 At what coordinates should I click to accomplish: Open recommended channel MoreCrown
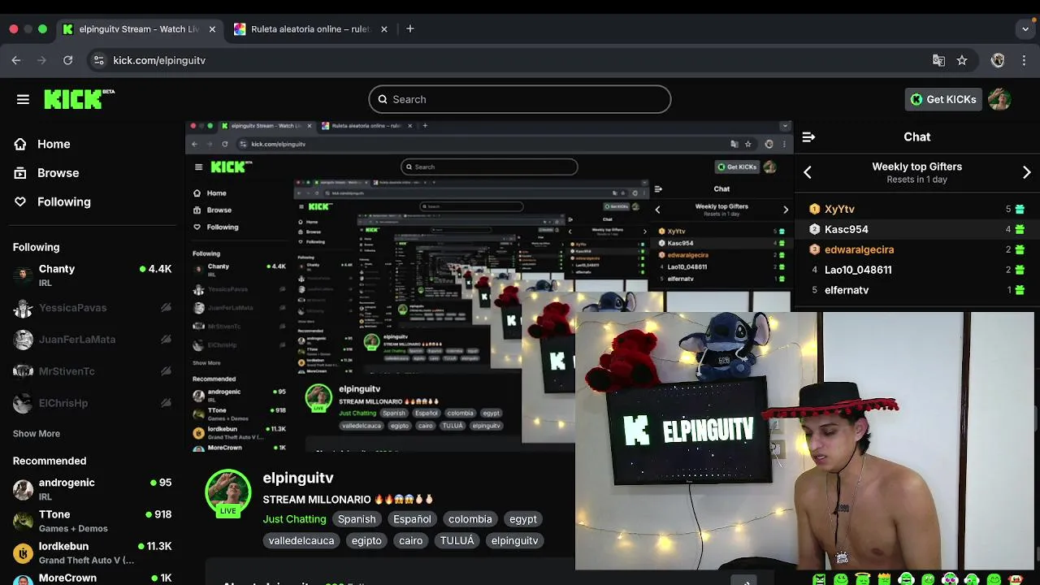pos(93,578)
